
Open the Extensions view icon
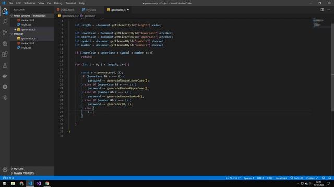pos(5,54)
